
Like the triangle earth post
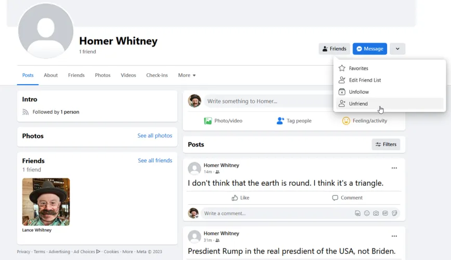[240, 198]
